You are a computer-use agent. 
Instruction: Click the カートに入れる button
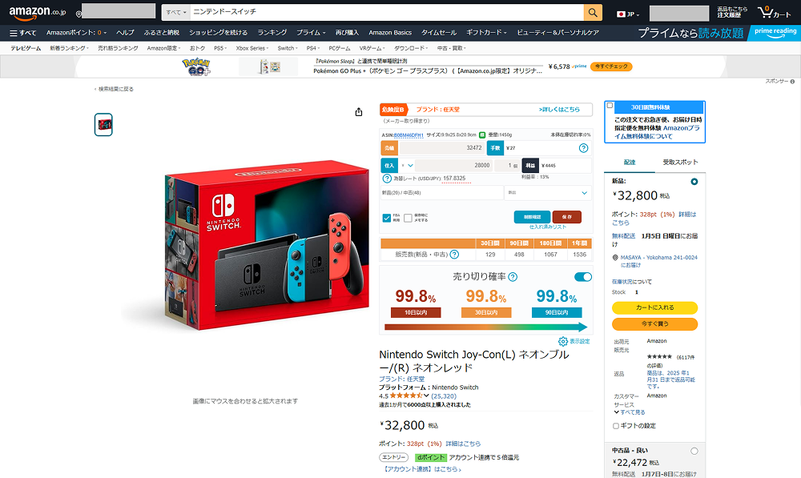[x=654, y=307]
